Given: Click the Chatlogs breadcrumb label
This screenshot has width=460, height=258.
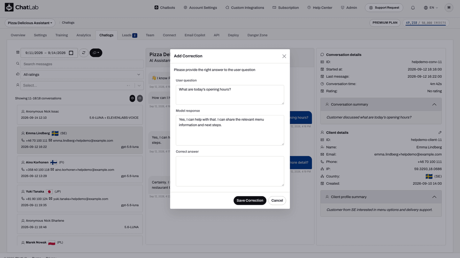Looking at the screenshot, I should [x=68, y=23].
